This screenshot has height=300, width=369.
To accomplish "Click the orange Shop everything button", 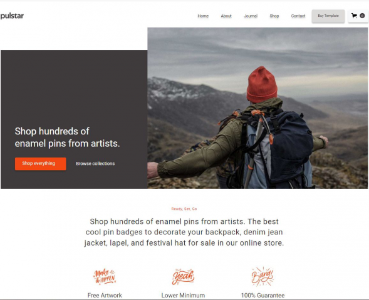I will [41, 164].
